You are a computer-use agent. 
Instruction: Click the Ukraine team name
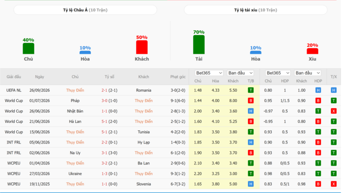click(75, 174)
